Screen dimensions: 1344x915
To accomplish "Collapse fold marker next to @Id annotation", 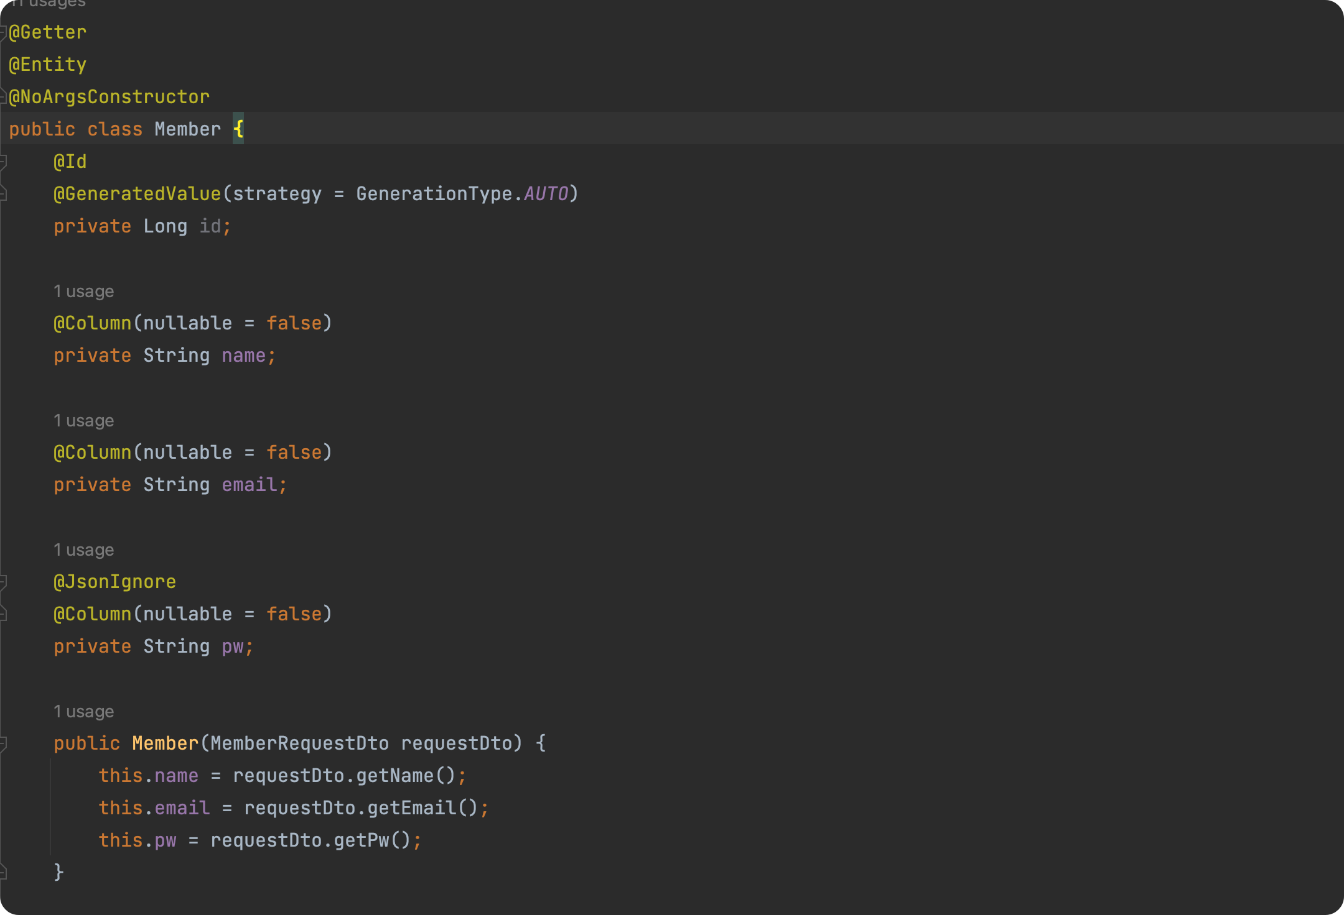I will coord(3,162).
